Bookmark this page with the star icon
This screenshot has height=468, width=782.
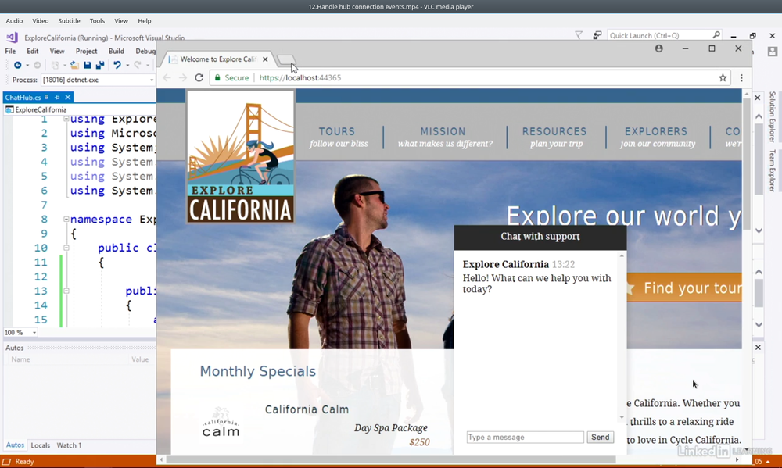(723, 78)
